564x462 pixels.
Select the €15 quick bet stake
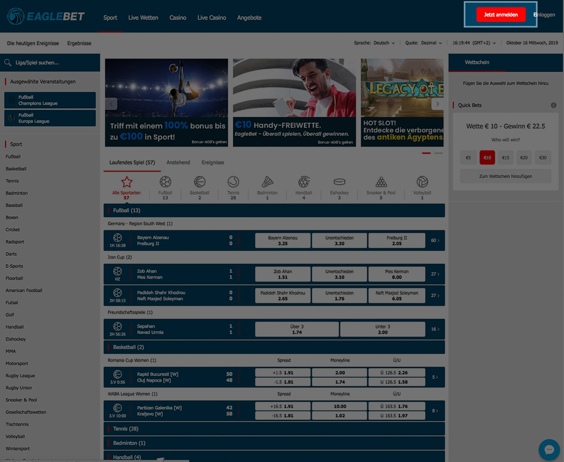click(506, 157)
